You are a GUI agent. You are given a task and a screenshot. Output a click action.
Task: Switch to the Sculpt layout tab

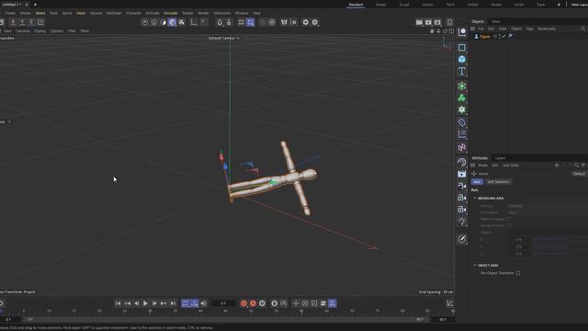(404, 5)
